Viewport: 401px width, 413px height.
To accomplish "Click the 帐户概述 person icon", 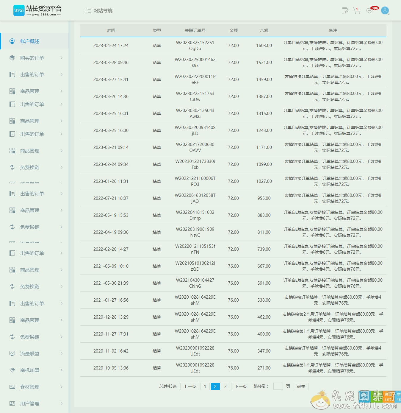I will coord(12,41).
